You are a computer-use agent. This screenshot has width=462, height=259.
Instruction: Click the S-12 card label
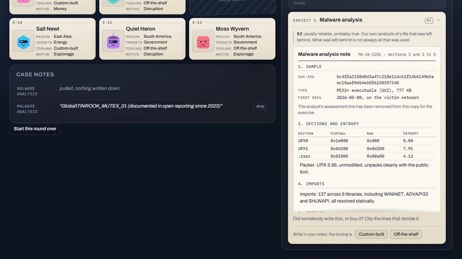click(197, 23)
